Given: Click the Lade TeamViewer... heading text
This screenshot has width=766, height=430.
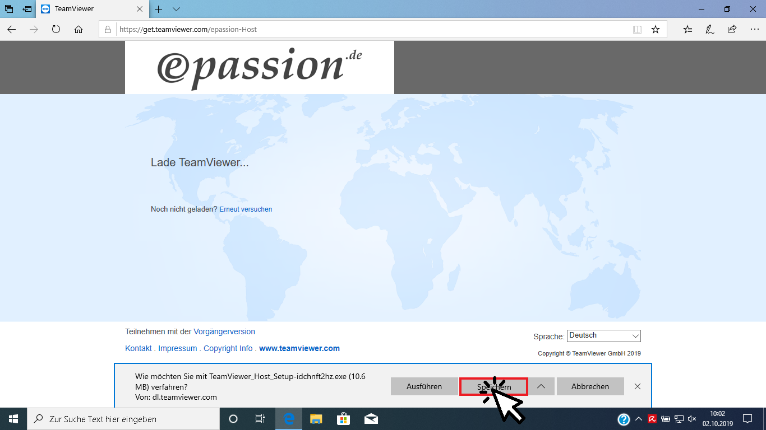Looking at the screenshot, I should 200,163.
